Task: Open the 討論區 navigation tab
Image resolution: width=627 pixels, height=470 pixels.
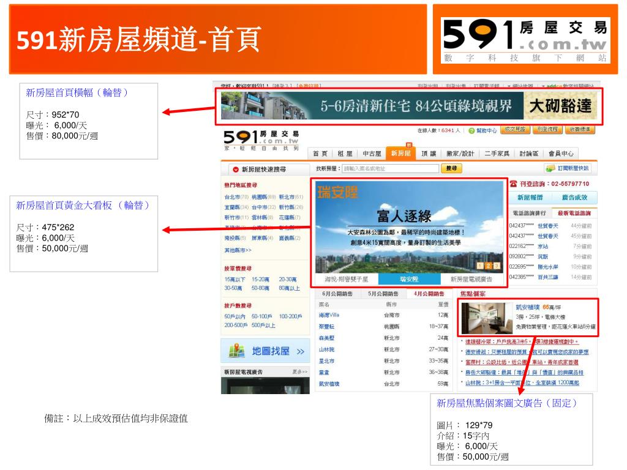Action: [x=528, y=154]
